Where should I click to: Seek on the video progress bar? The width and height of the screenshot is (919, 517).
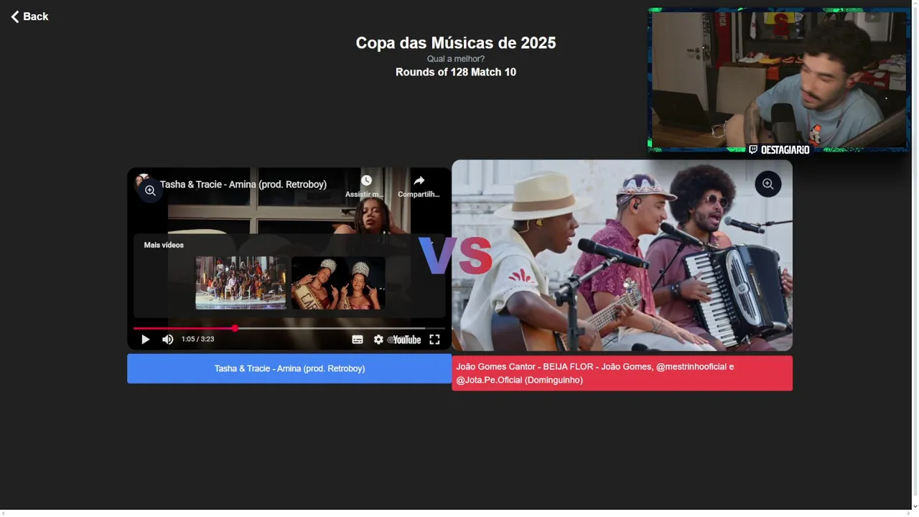(289, 328)
